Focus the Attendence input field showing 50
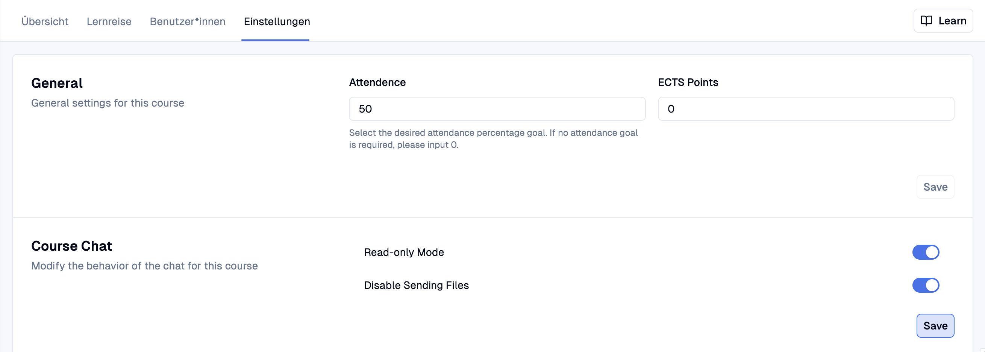 [x=497, y=109]
